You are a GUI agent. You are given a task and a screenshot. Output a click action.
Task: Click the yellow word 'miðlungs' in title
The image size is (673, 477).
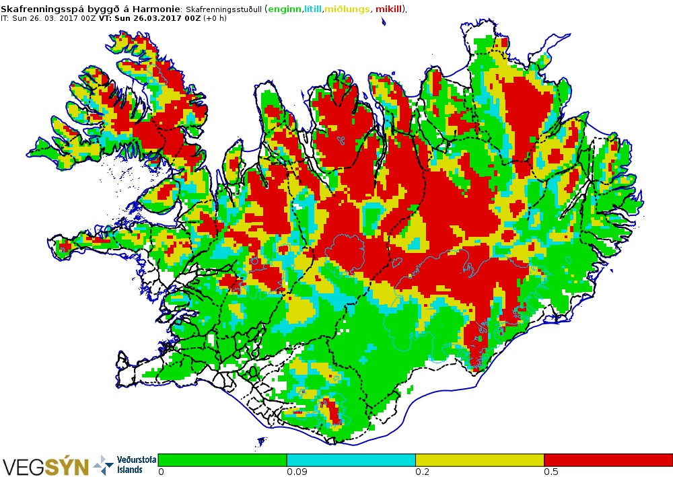pos(347,9)
